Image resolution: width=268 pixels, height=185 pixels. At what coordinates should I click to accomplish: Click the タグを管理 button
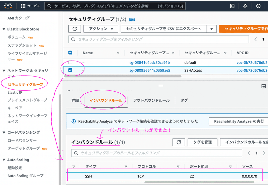[202, 142]
